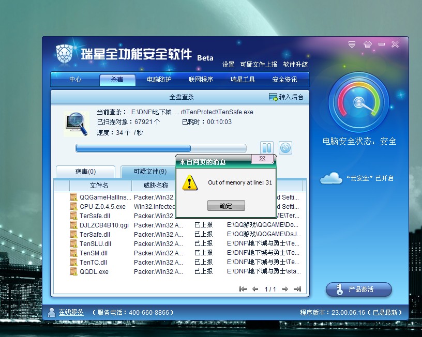Click the cloud security cloud icon
422x337 pixels.
(331, 178)
